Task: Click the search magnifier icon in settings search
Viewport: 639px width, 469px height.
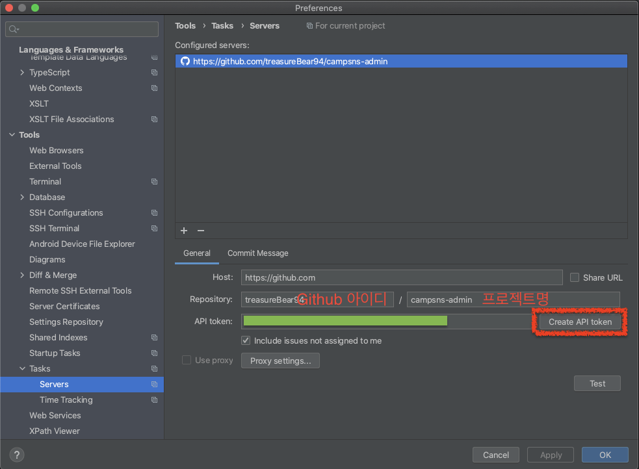Action: (14, 29)
